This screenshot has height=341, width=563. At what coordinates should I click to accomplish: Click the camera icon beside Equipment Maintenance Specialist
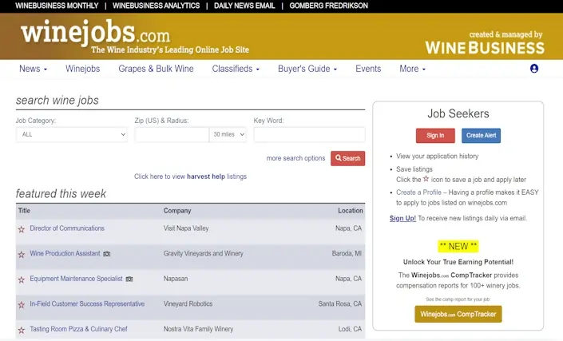coord(129,279)
